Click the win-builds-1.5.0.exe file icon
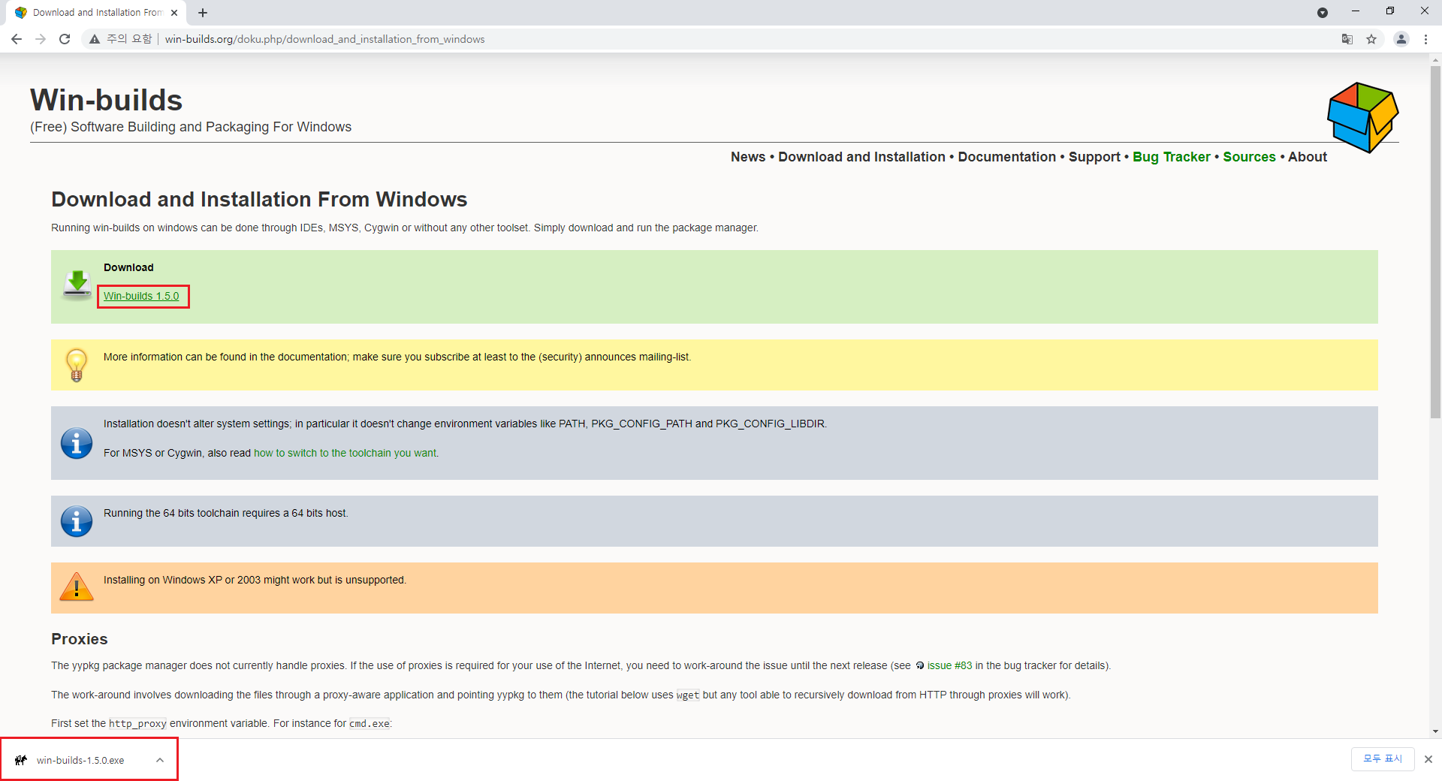The width and height of the screenshot is (1442, 781). click(21, 760)
